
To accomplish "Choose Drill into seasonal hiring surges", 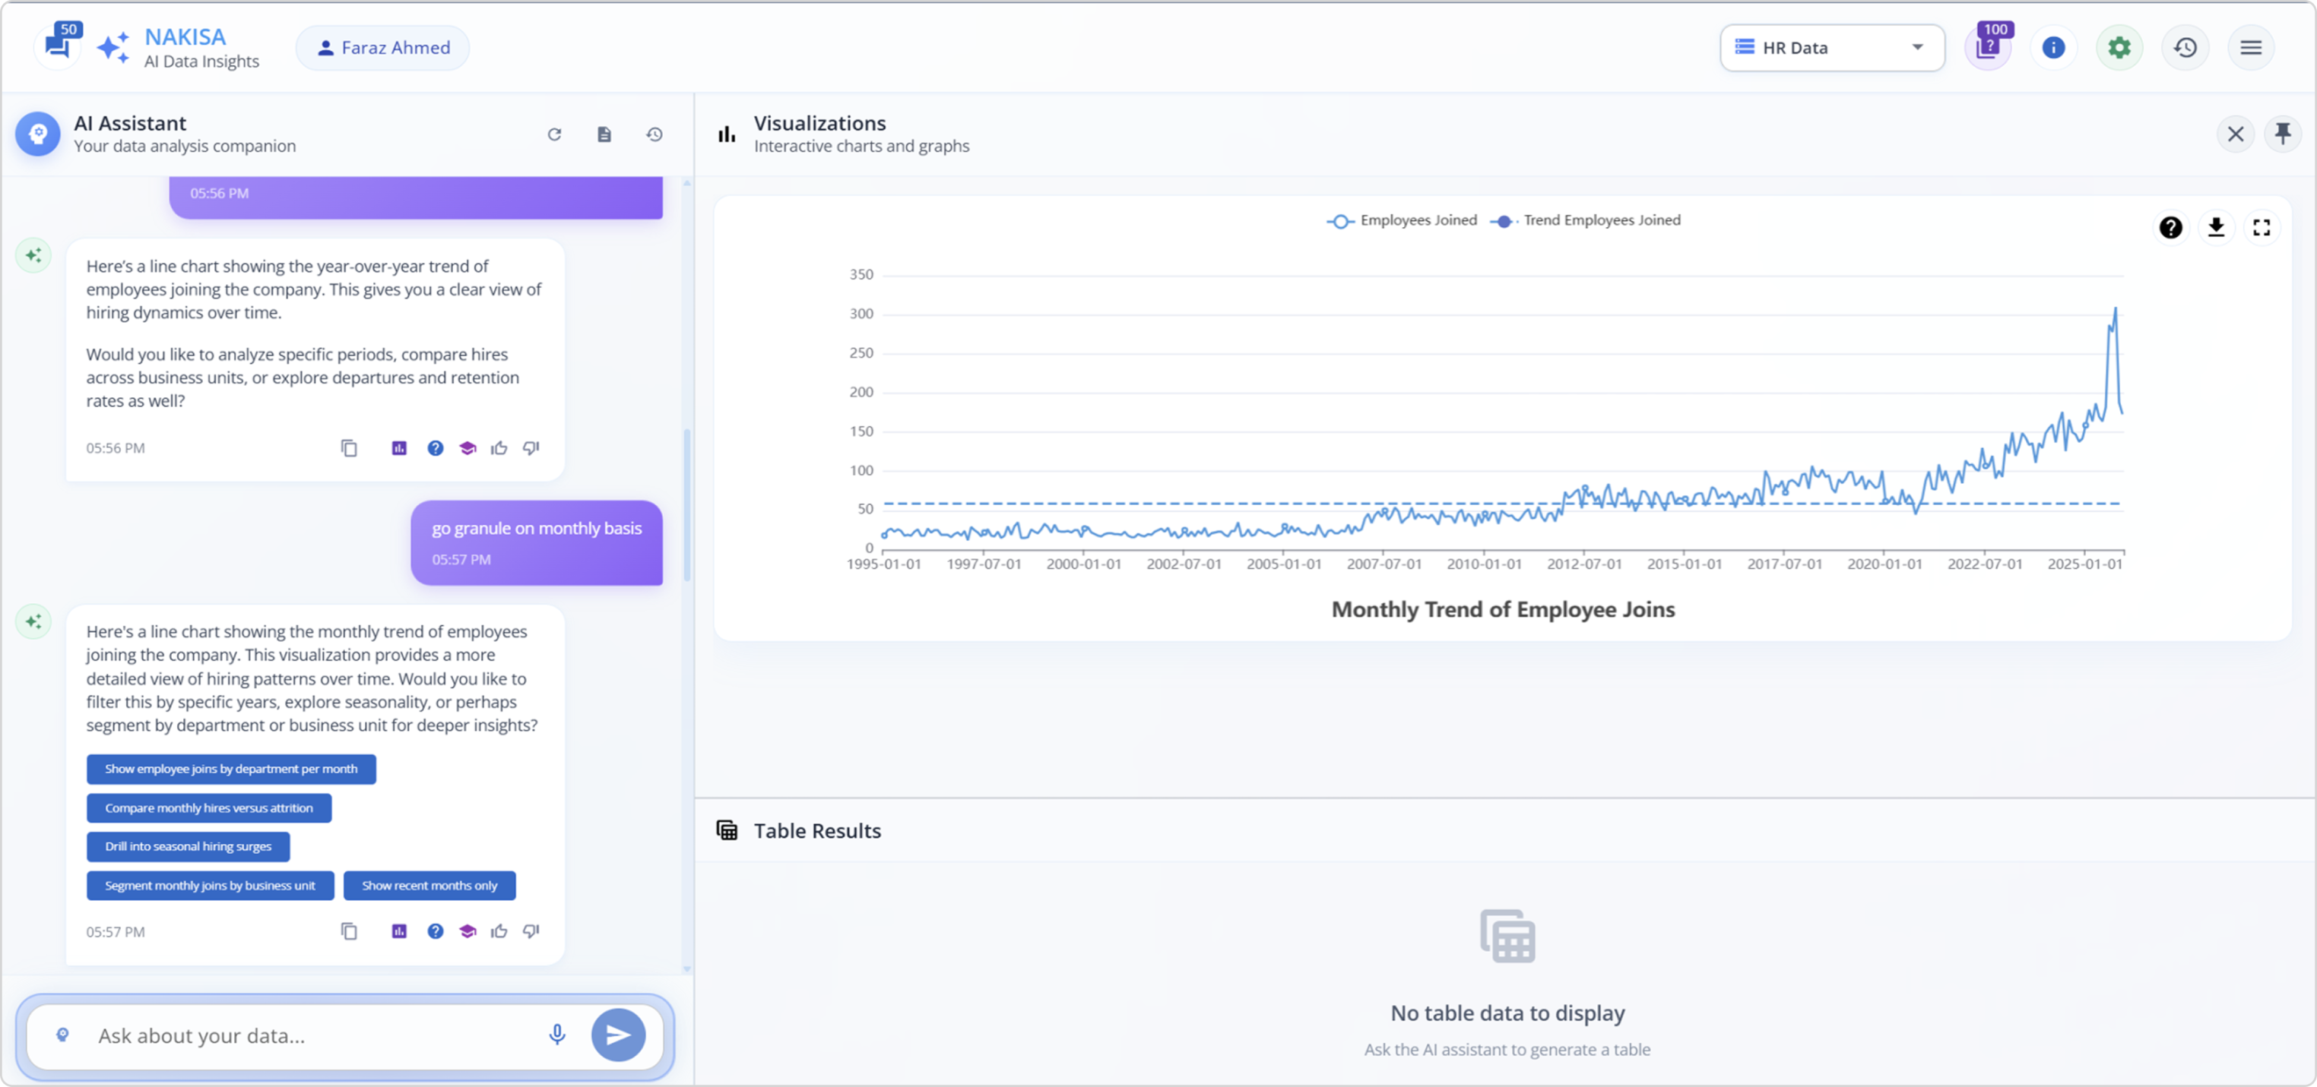I will click(188, 847).
